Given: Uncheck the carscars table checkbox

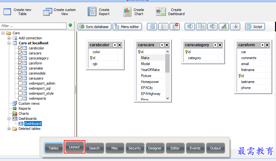Looking at the screenshot, I should [x=20, y=53].
